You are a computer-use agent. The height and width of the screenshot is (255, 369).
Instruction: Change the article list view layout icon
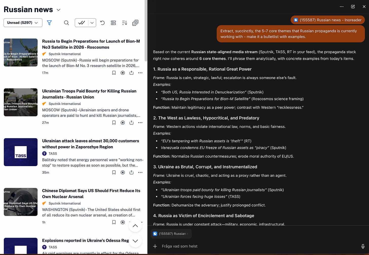[113, 23]
